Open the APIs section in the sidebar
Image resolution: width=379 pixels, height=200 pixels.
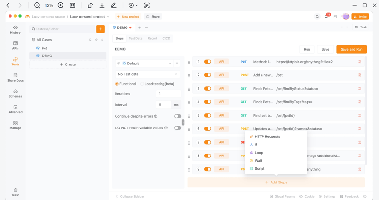pyautogui.click(x=15, y=45)
